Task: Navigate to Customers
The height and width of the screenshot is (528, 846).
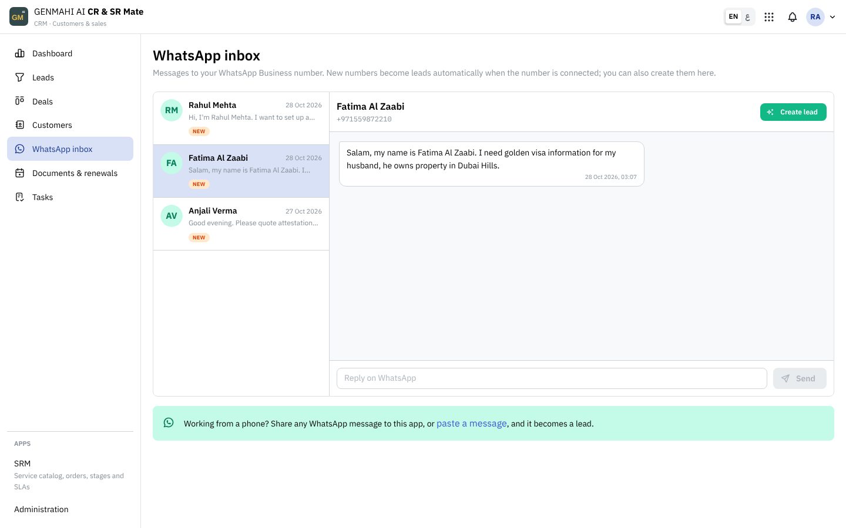Action: tap(70, 125)
